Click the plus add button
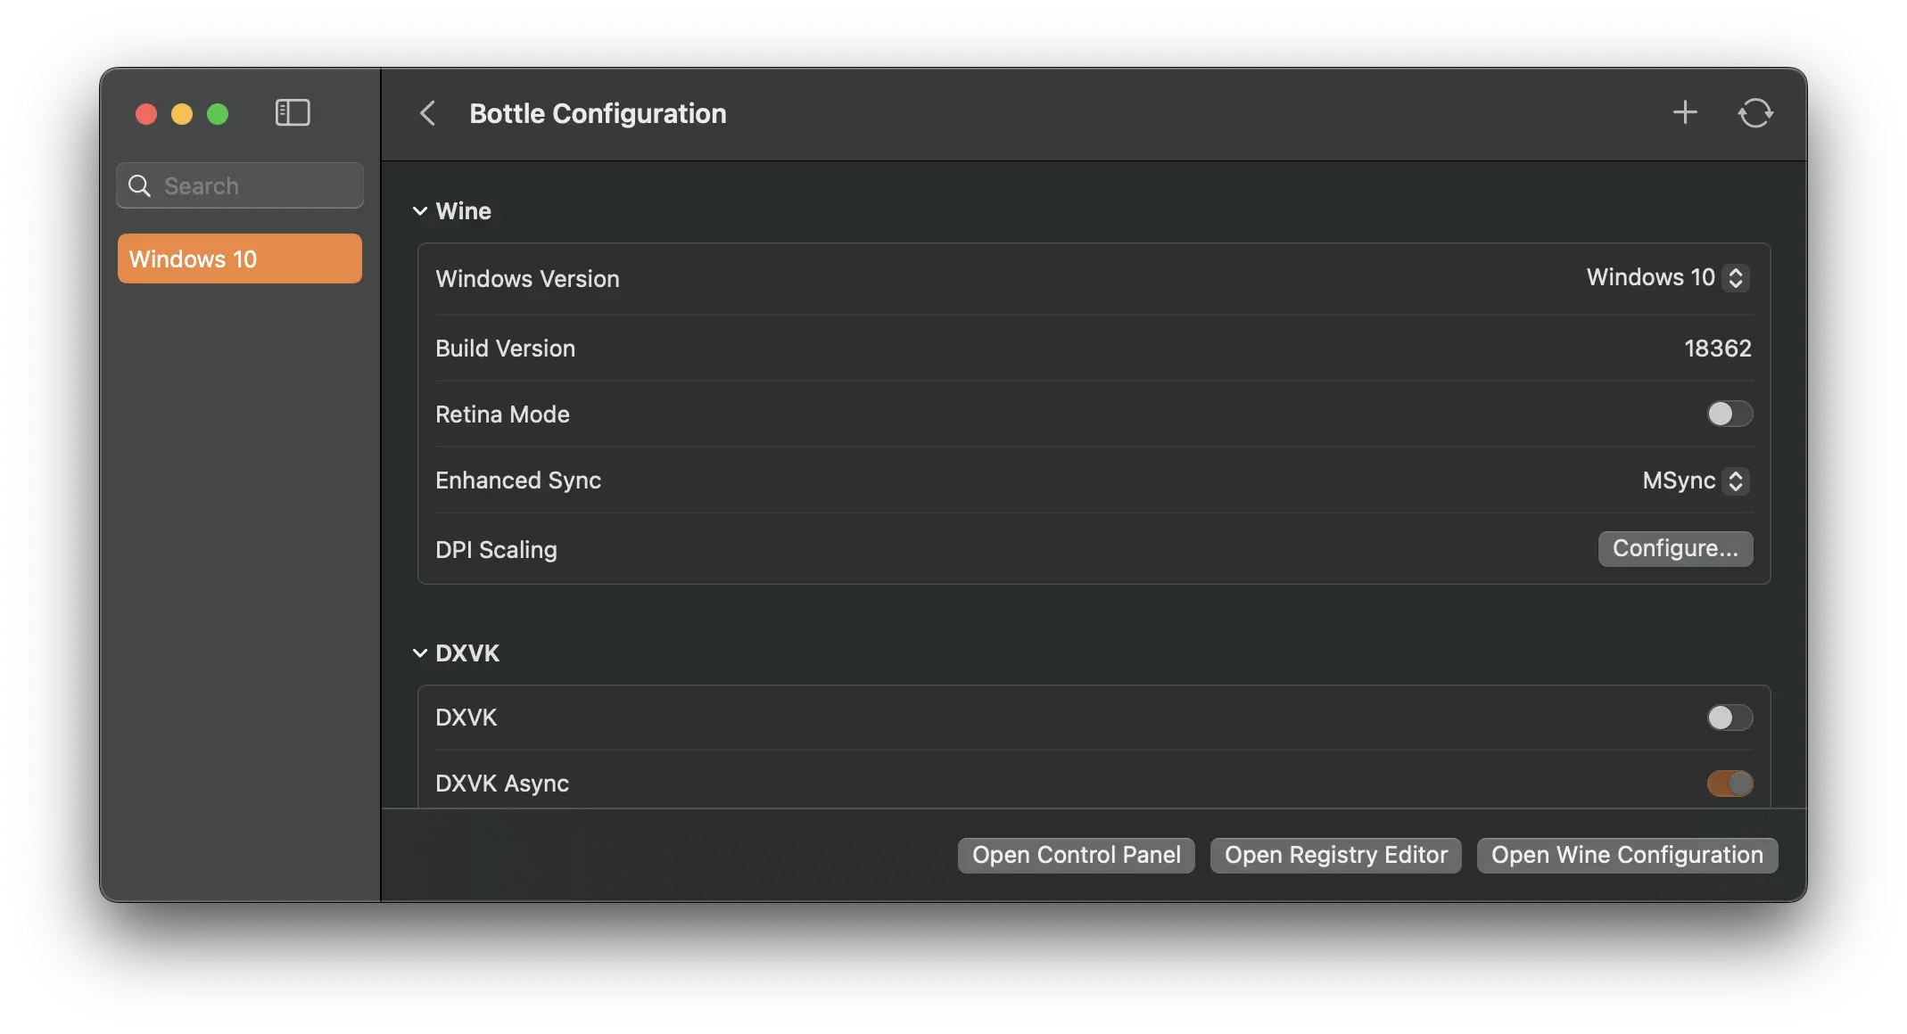 pyautogui.click(x=1685, y=113)
